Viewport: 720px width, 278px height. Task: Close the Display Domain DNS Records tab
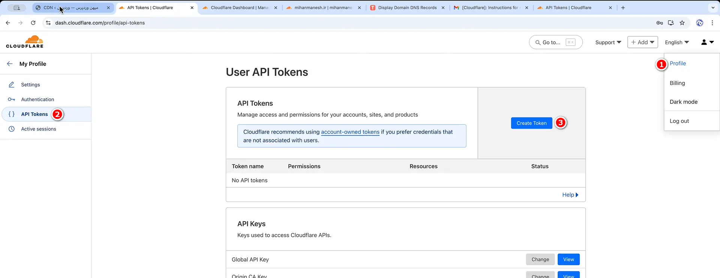pyautogui.click(x=443, y=7)
